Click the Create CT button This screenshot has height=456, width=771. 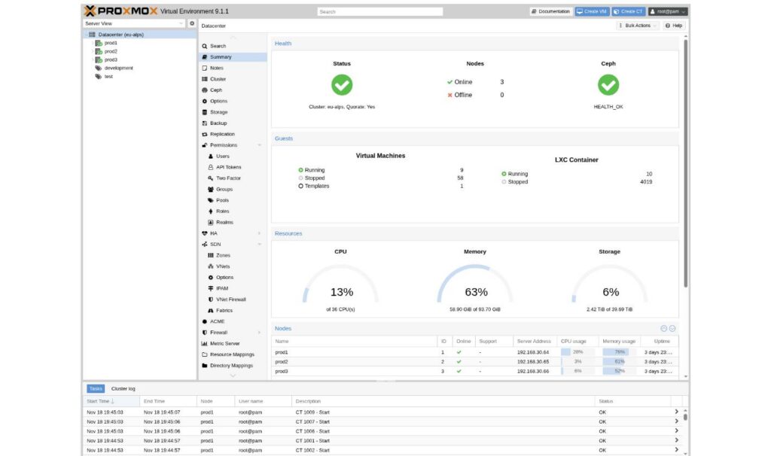click(x=628, y=11)
